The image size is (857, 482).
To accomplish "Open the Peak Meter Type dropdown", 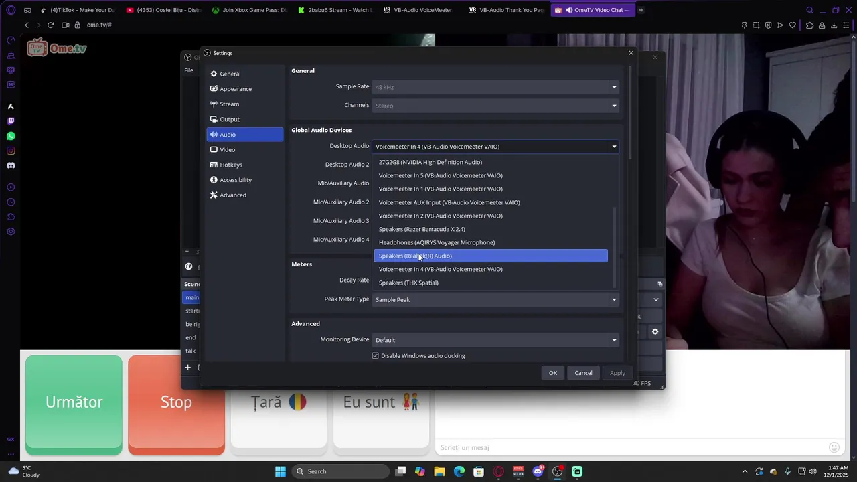I will tap(495, 299).
